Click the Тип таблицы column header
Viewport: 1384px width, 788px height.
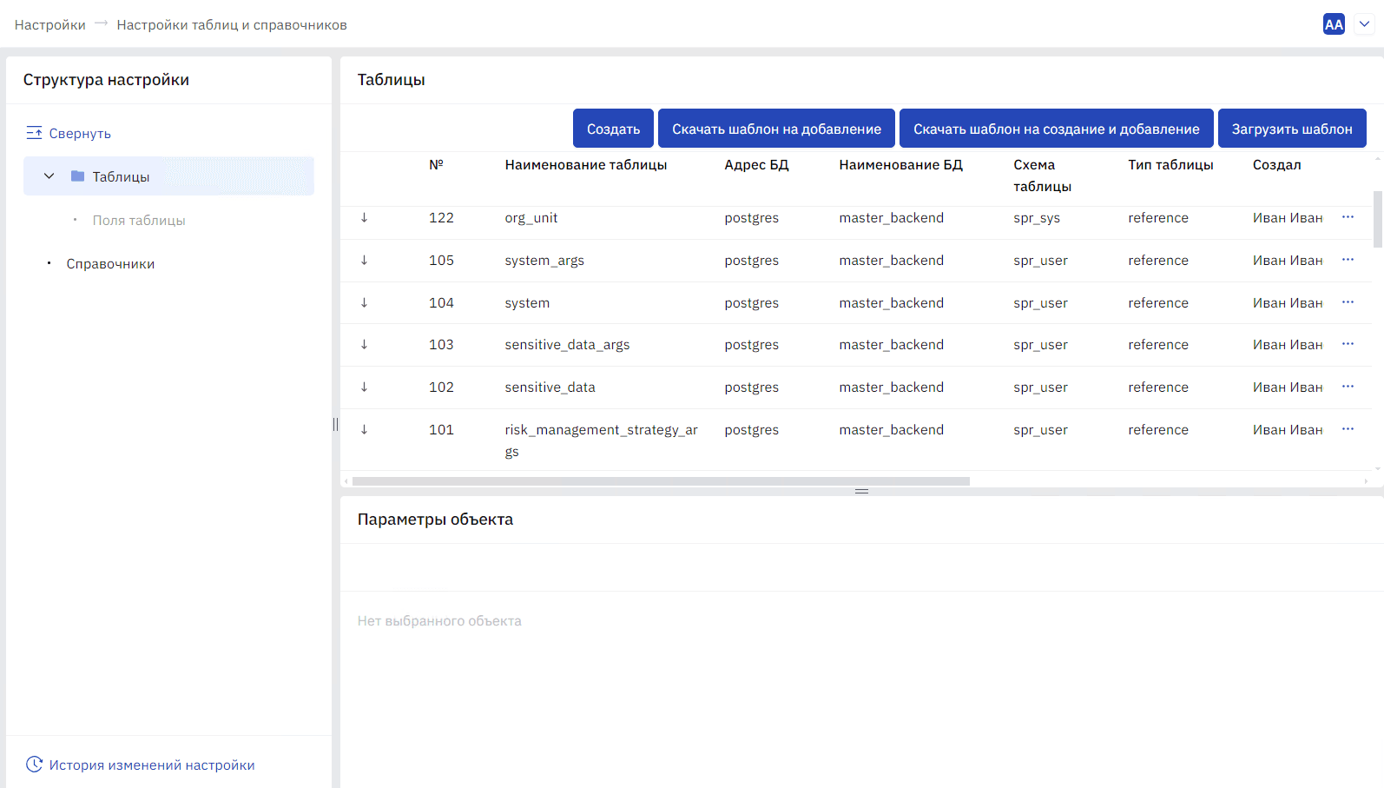(x=1170, y=165)
